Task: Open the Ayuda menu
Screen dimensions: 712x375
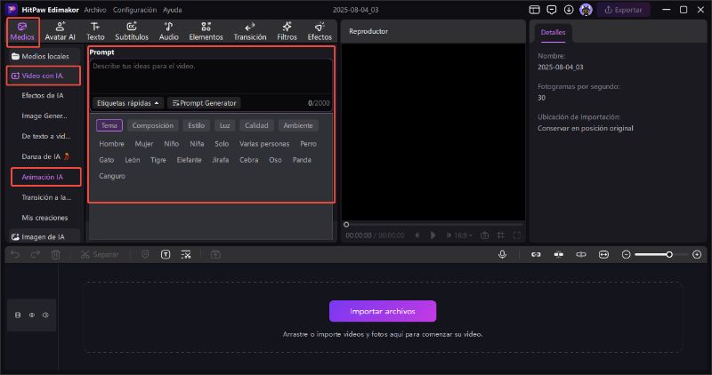Action: [x=173, y=10]
